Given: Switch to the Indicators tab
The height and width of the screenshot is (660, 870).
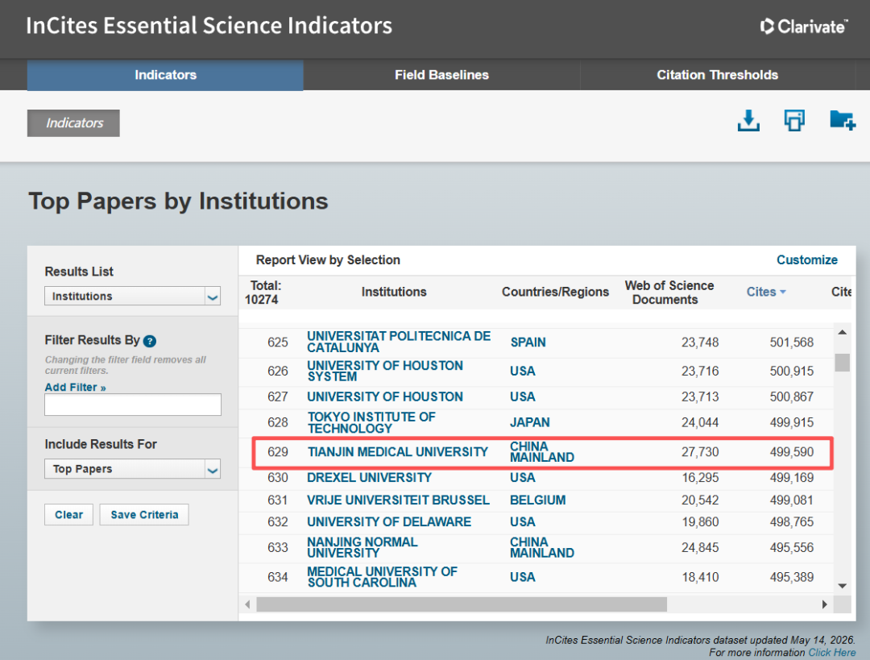Looking at the screenshot, I should (x=165, y=75).
